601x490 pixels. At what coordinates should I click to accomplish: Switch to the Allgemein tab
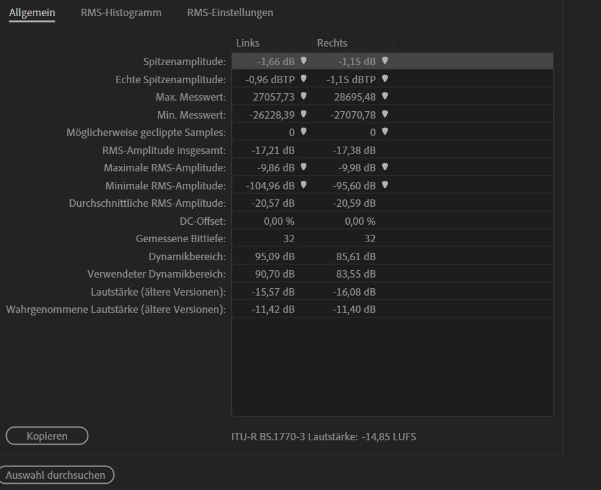(x=32, y=12)
